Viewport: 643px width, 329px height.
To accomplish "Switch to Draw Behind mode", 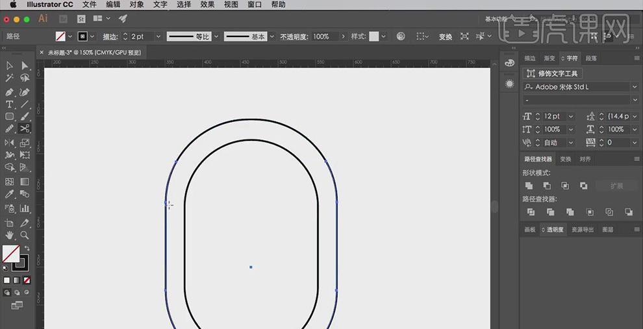I will point(17,293).
